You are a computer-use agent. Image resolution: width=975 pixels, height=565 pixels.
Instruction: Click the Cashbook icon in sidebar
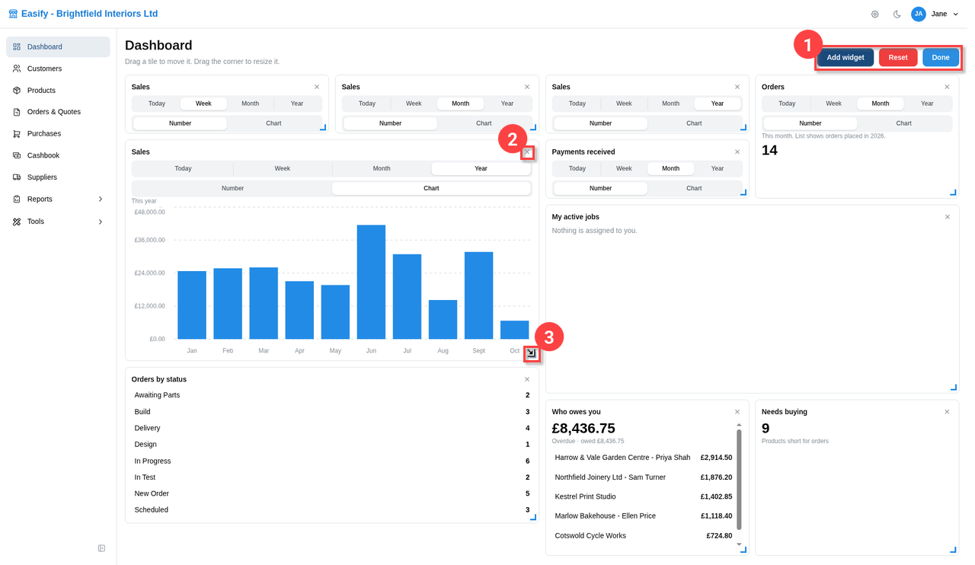17,155
